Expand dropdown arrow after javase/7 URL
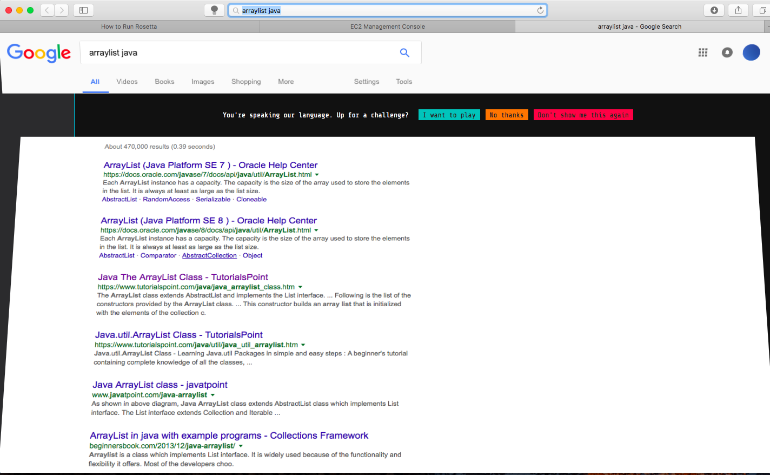770x475 pixels. (317, 175)
